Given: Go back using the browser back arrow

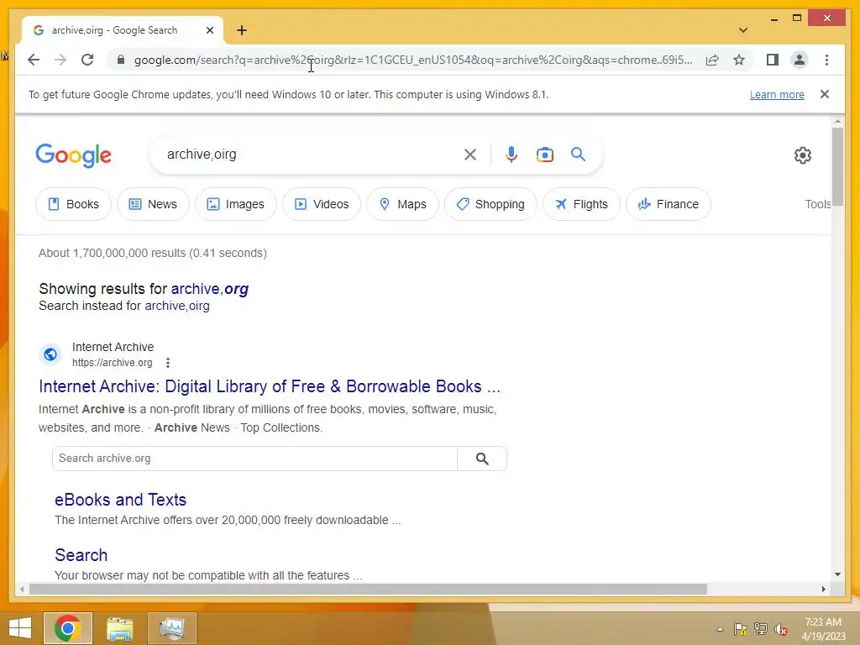Looking at the screenshot, I should pos(34,60).
